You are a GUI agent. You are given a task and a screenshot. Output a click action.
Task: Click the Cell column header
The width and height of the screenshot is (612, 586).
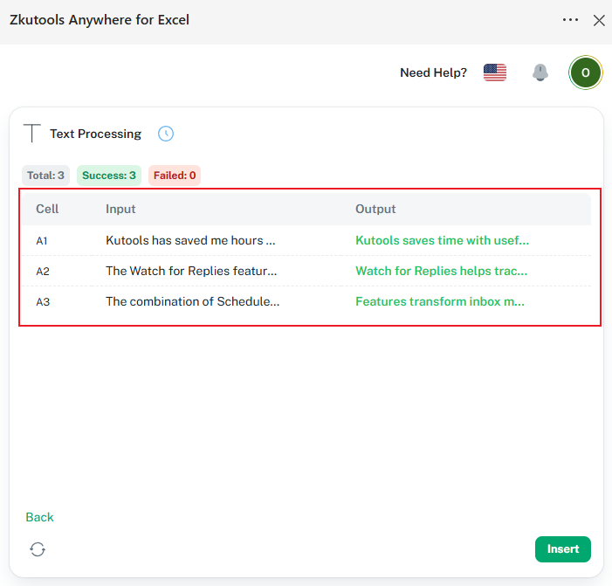(x=47, y=209)
